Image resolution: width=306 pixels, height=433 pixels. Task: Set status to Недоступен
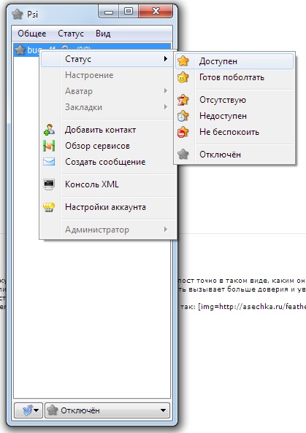234,116
